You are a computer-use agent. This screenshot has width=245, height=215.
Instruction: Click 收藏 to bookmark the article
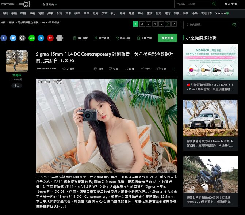pos(113,69)
